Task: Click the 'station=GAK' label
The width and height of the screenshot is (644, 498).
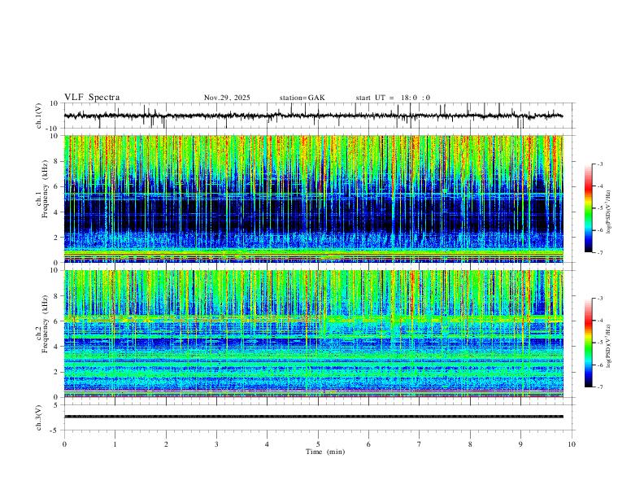Action: click(x=302, y=98)
